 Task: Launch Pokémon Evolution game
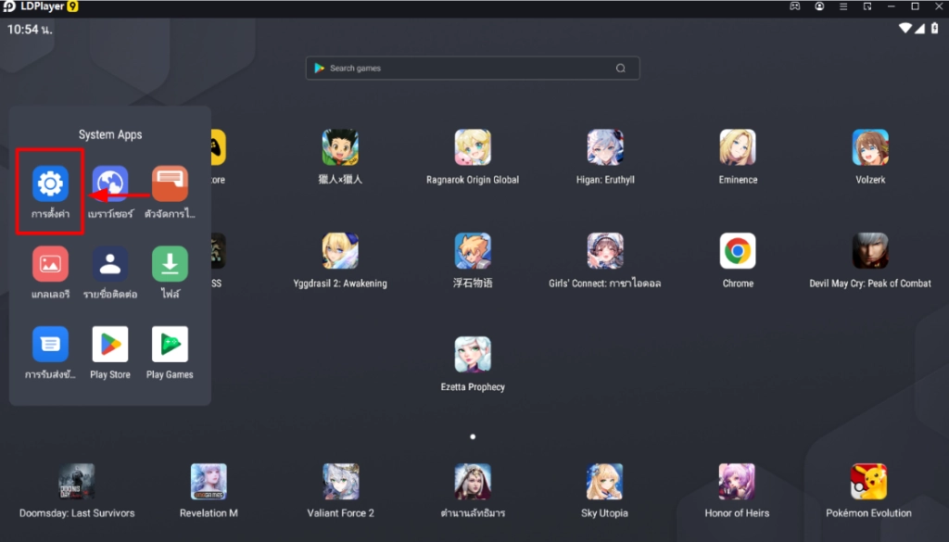868,482
